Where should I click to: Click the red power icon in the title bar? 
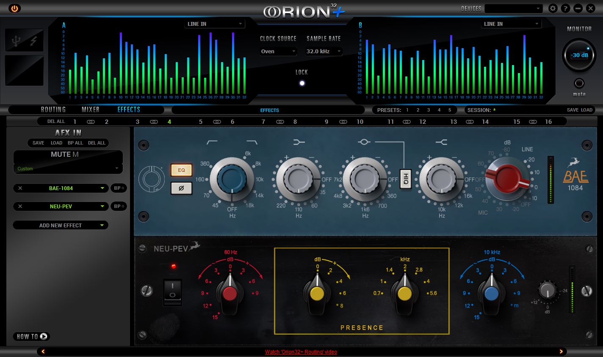[x=15, y=8]
